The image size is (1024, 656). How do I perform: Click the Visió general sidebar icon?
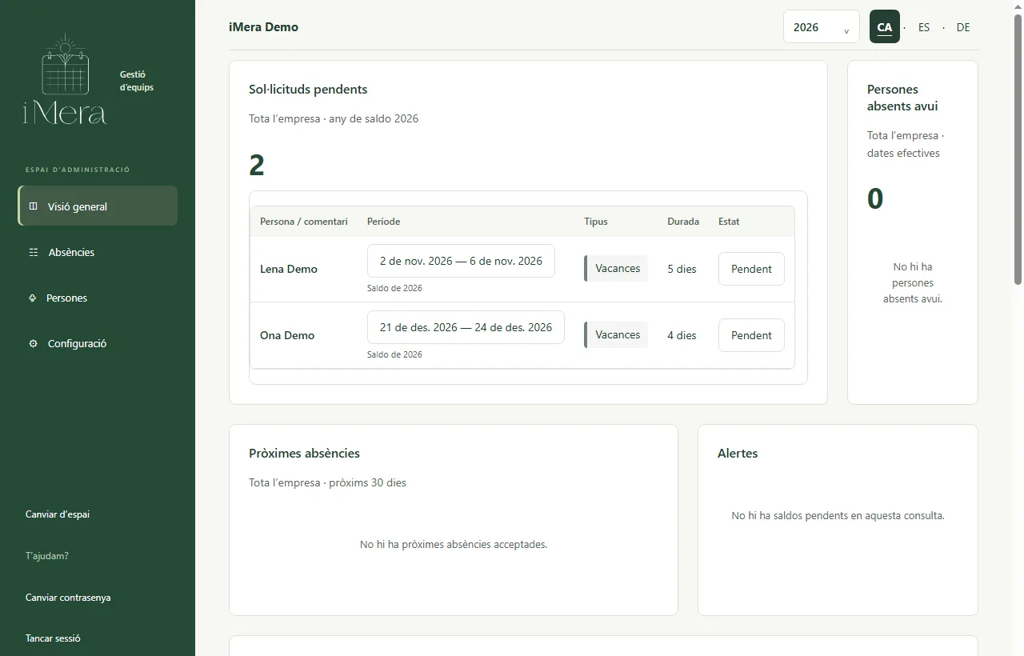33,206
